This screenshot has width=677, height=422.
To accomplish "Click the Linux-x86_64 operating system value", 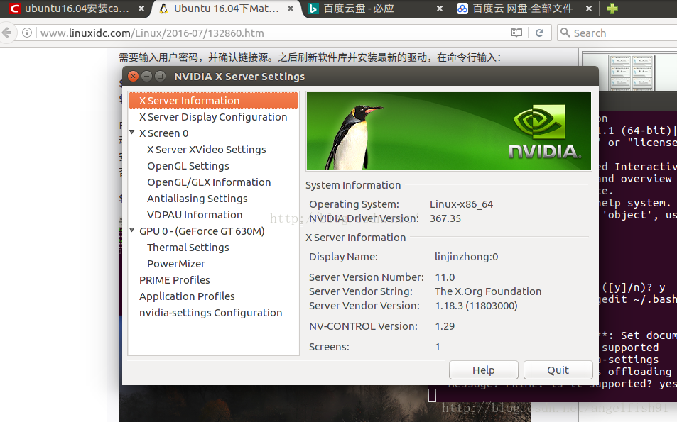I will (461, 204).
